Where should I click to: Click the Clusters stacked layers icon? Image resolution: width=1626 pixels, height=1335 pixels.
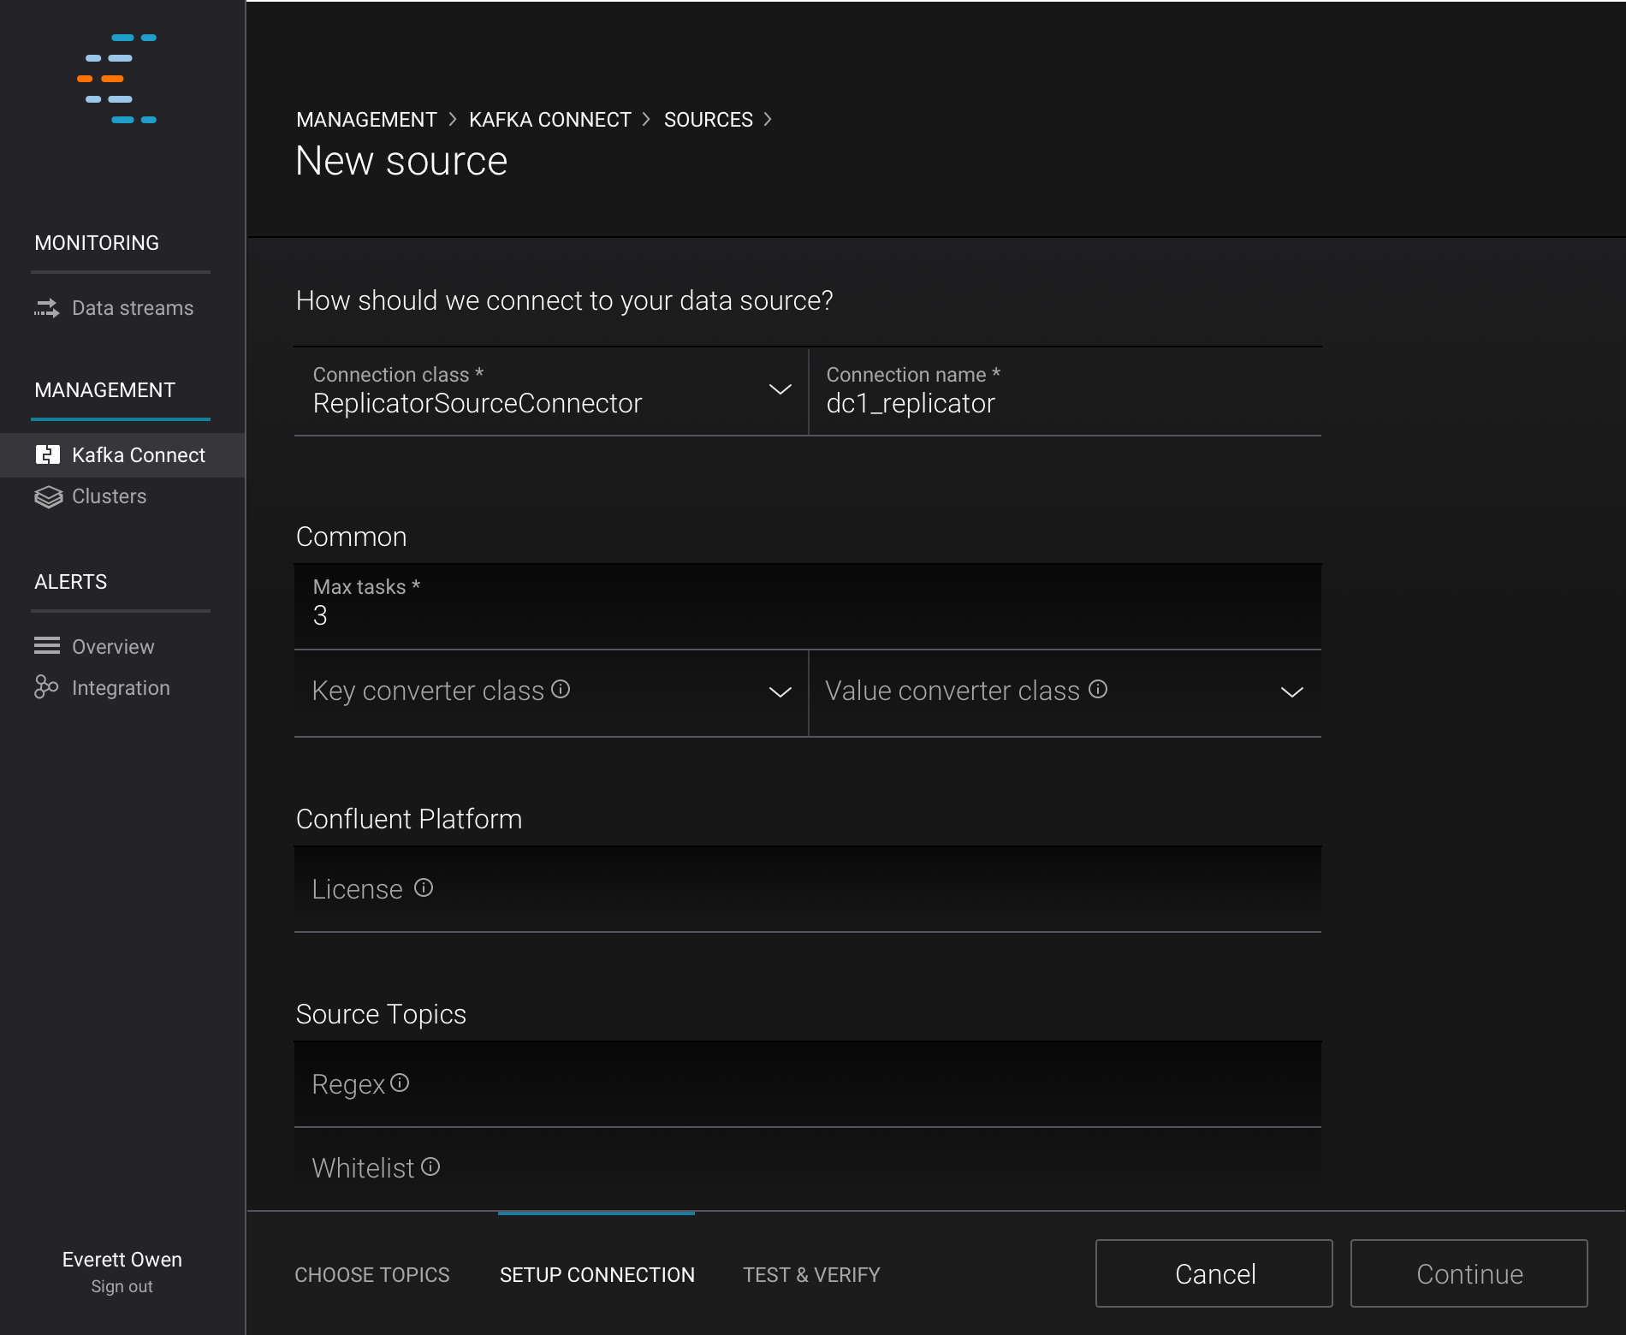tap(48, 497)
